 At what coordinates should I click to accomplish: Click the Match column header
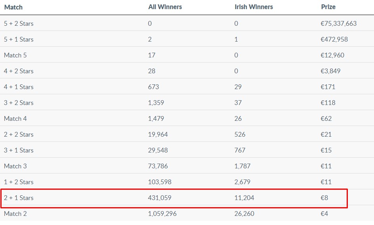(x=13, y=7)
